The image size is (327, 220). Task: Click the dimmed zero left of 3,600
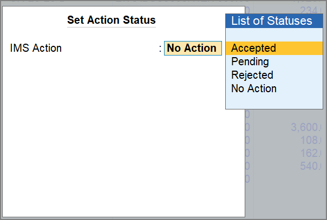coord(247,127)
